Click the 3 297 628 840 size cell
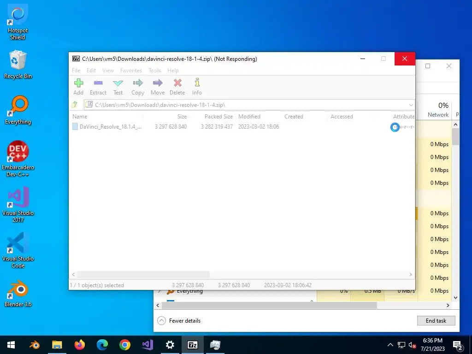Viewport: 472px width, 354px height. pos(171,127)
